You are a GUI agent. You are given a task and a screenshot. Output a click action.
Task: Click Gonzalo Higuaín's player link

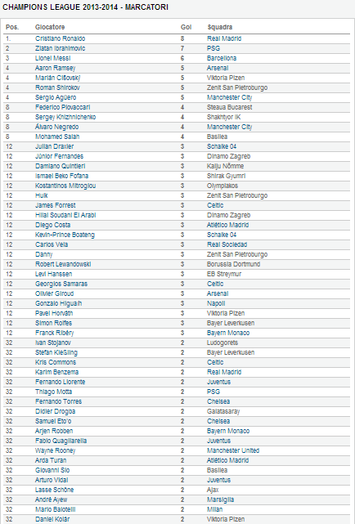click(x=59, y=303)
